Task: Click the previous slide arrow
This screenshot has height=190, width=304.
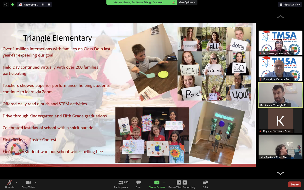Action: 3,164
